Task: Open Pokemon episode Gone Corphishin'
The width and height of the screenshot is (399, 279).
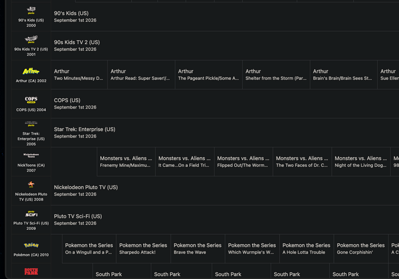Action: tap(361, 249)
